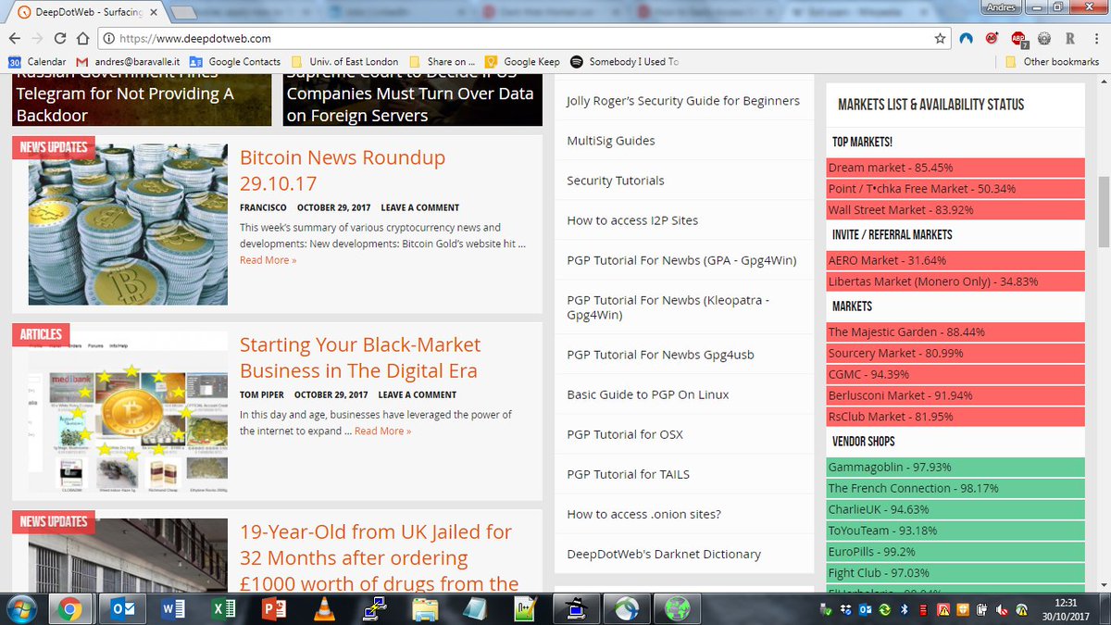The image size is (1111, 625).
Task: Click the Bitcoin coins article thumbnail
Action: click(128, 224)
